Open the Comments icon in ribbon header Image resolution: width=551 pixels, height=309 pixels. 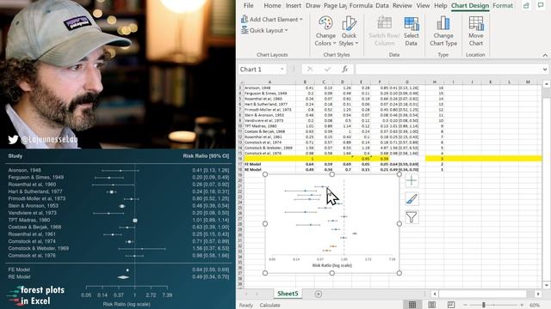tap(541, 5)
